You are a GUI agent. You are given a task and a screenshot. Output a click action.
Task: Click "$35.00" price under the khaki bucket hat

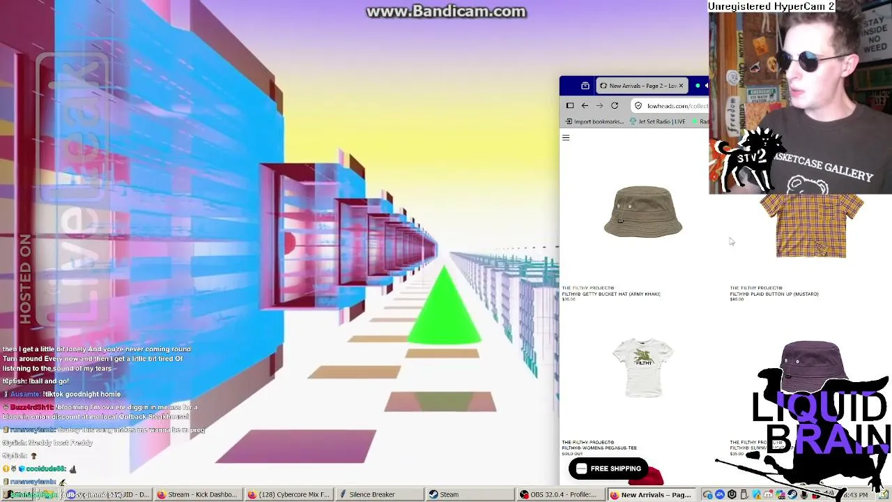569,299
